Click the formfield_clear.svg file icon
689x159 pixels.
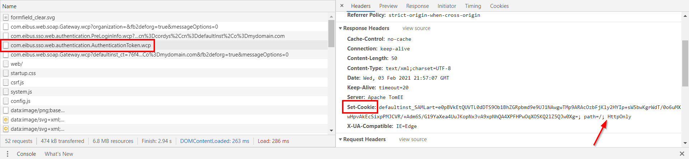[6, 18]
